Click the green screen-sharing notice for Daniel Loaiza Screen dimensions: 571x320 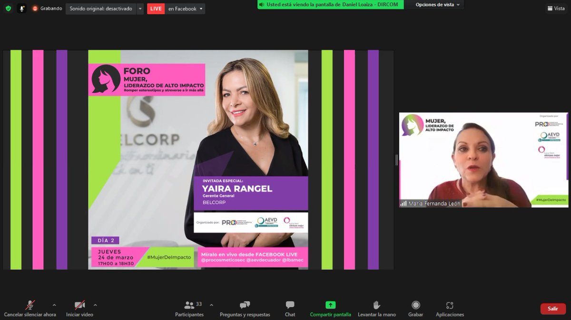[331, 5]
